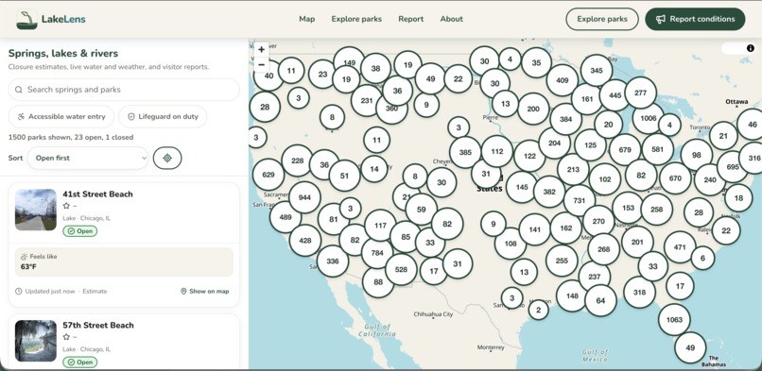
Task: Click the outlined Explore parks button
Action: [602, 20]
